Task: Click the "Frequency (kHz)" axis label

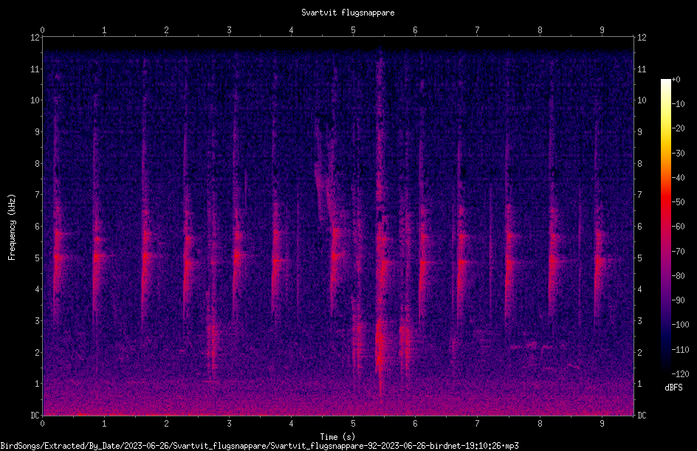Action: tap(12, 227)
